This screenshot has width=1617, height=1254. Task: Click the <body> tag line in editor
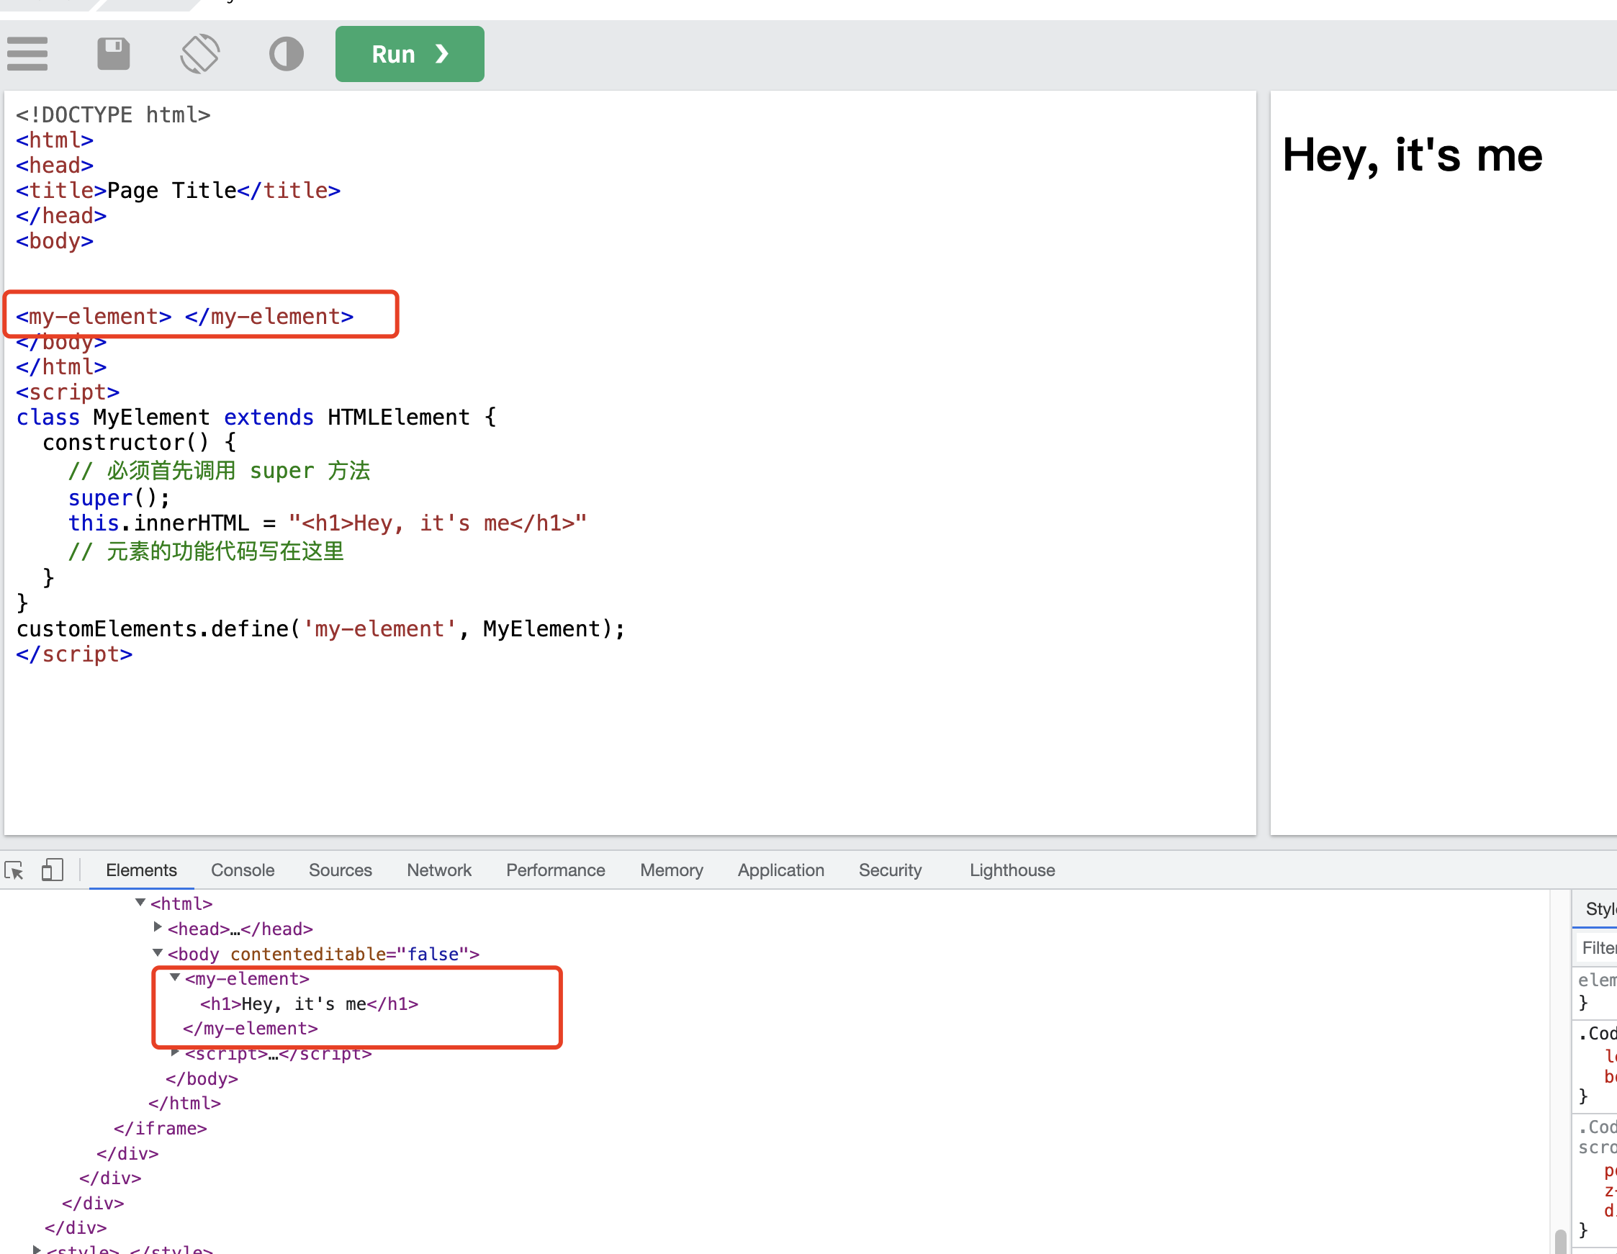point(55,240)
